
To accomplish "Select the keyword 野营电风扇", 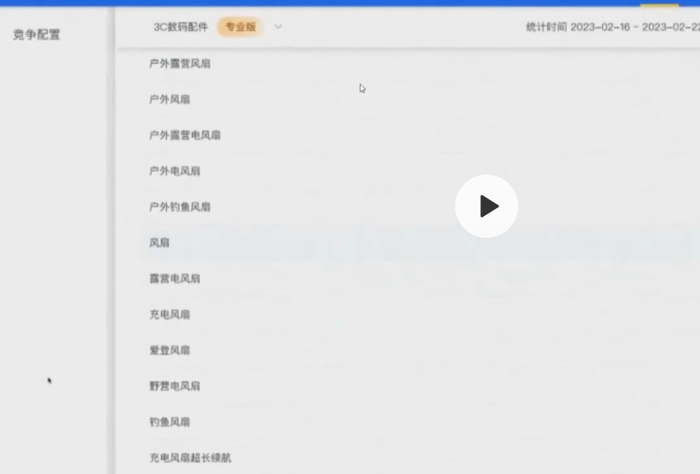I will (x=175, y=386).
